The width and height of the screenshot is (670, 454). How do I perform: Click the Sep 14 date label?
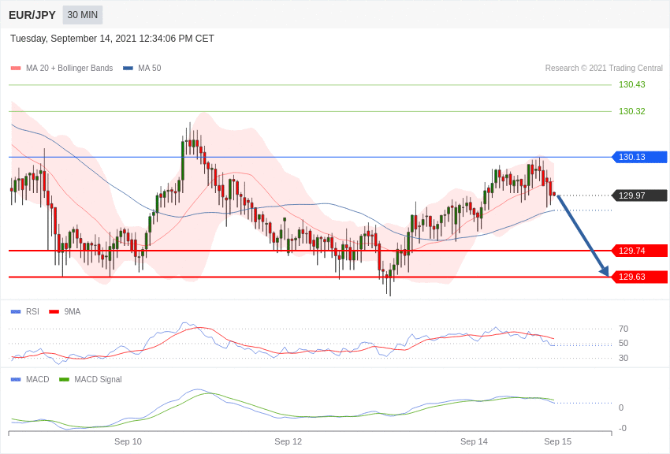[474, 441]
